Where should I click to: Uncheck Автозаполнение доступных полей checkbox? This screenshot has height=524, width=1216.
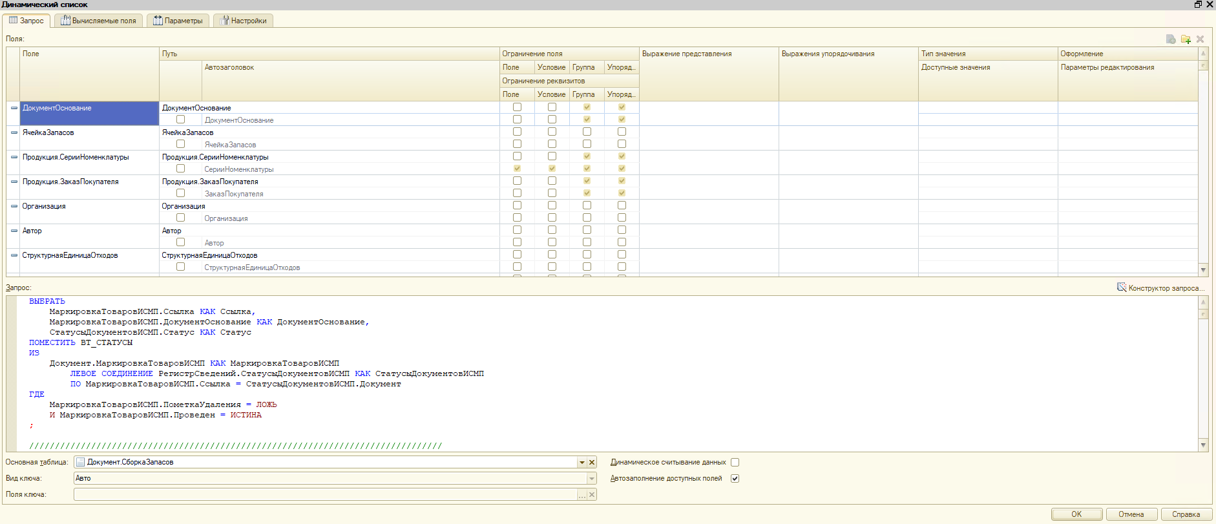pos(735,478)
